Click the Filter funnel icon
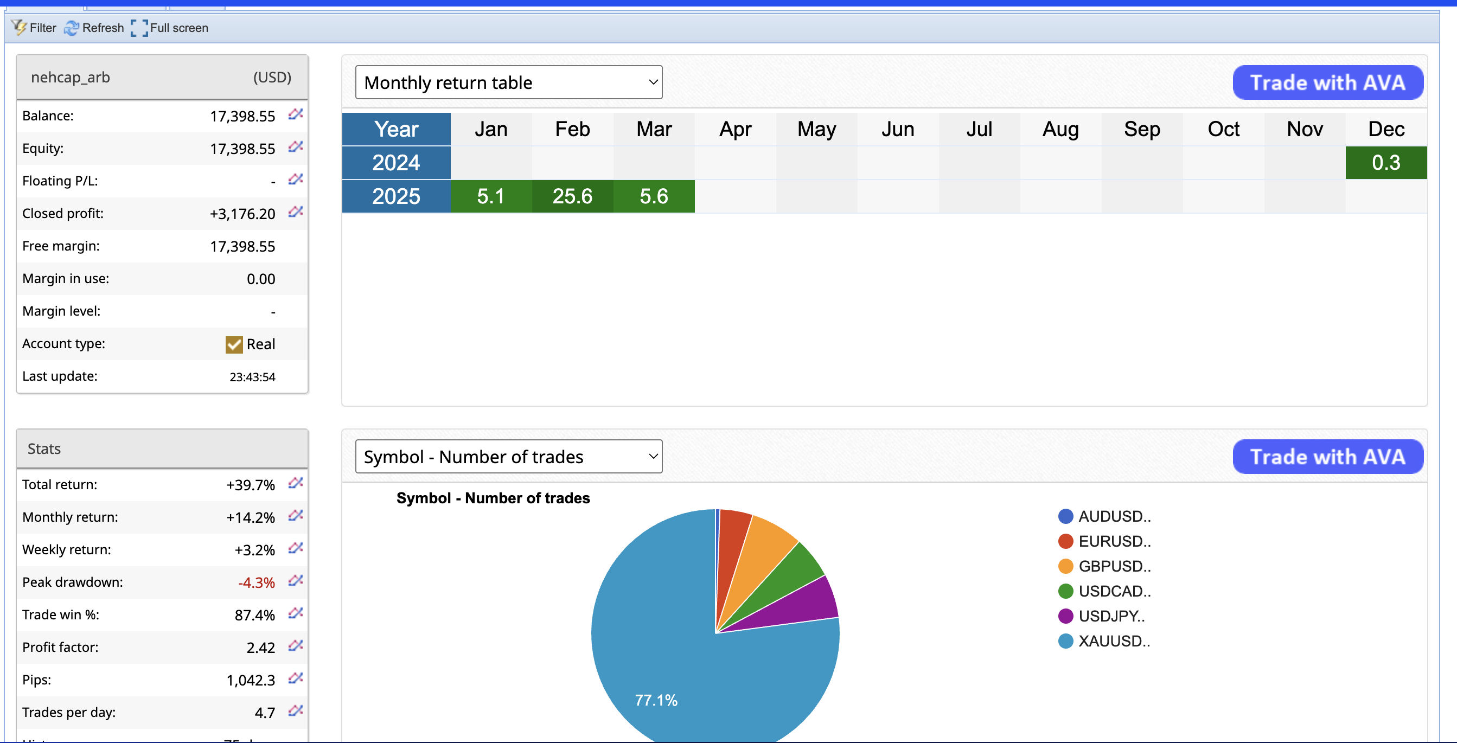This screenshot has width=1457, height=743. [18, 27]
